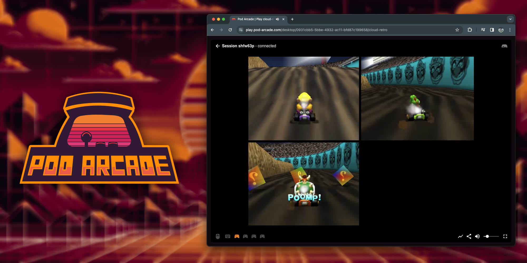
Task: Mute the session stream volume
Action: [477, 236]
